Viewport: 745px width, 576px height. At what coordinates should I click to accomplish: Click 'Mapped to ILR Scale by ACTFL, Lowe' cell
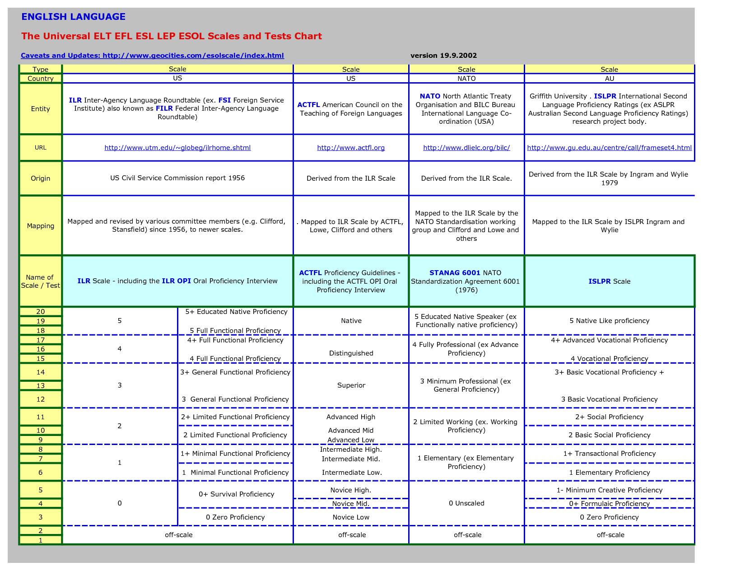click(351, 226)
